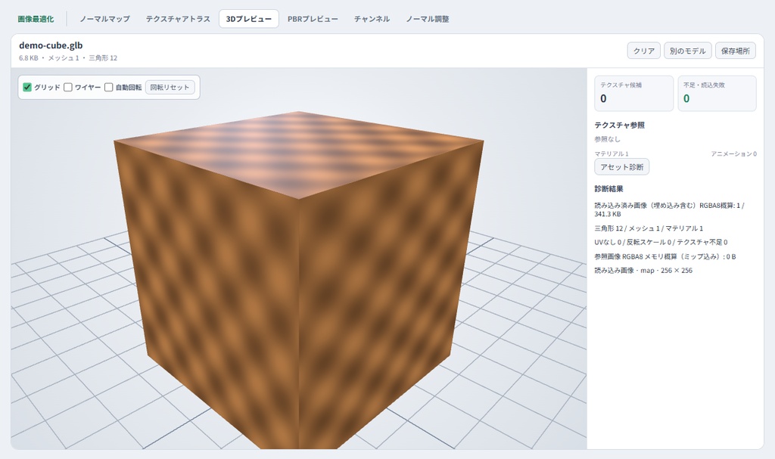The width and height of the screenshot is (775, 459).
Task: Click the 読み込み済み画像 RGBA8概算 line
Action: coord(669,209)
